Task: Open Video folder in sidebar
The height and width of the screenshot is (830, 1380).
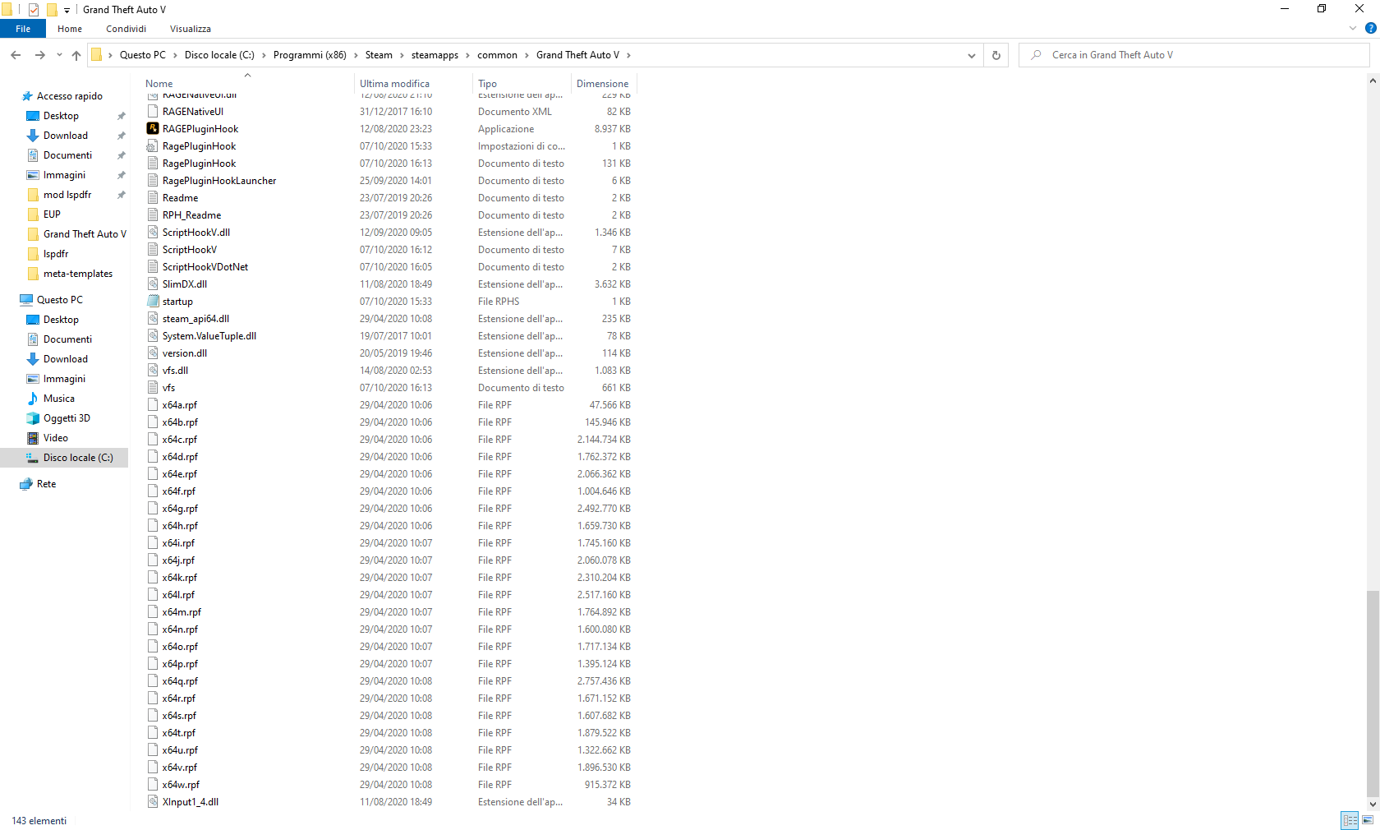Action: click(x=56, y=438)
